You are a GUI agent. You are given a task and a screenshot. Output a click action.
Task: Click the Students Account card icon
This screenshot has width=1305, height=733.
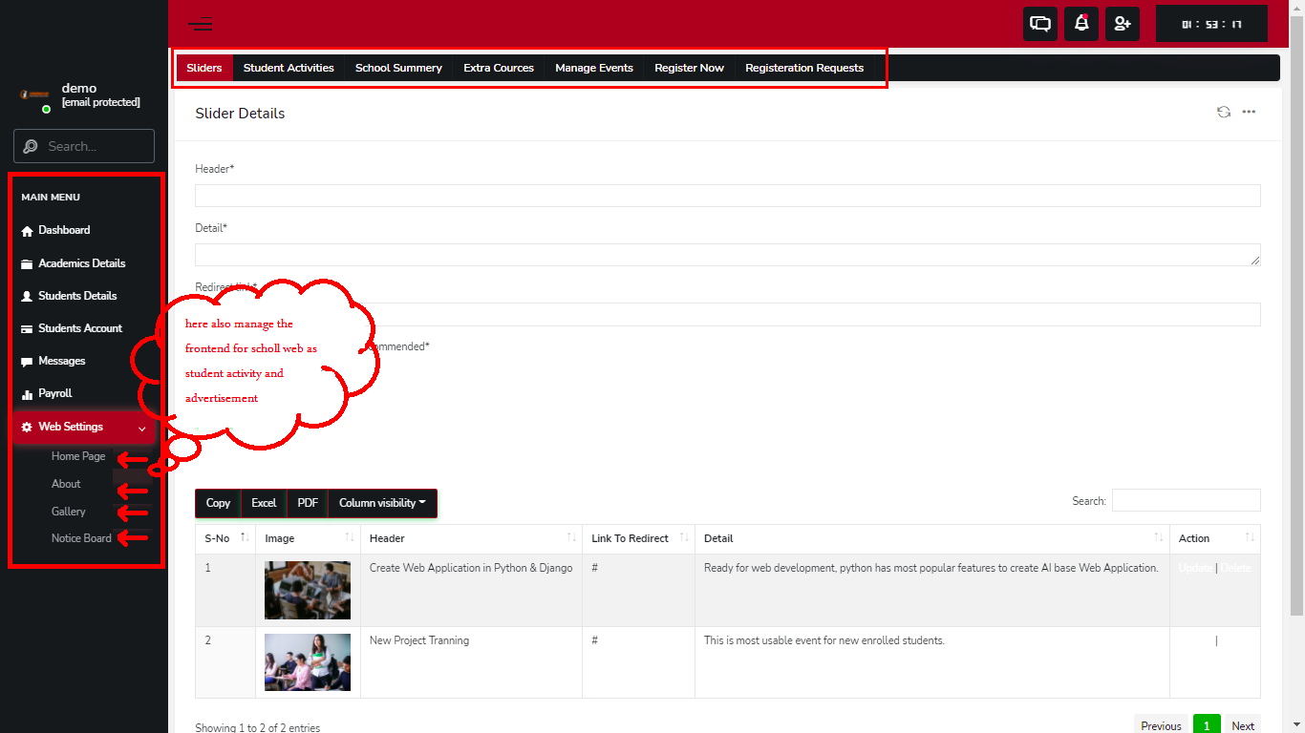27,328
